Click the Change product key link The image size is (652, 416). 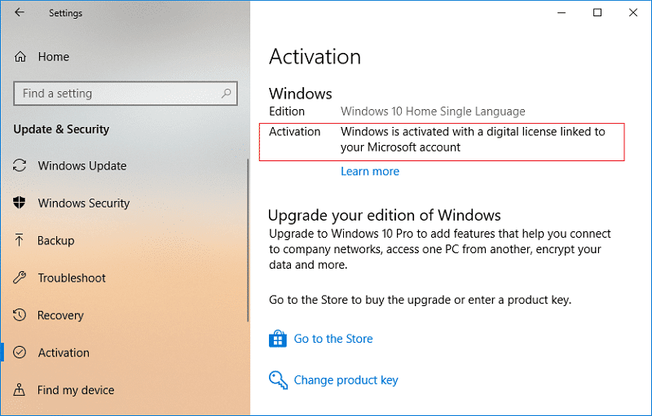(x=346, y=379)
